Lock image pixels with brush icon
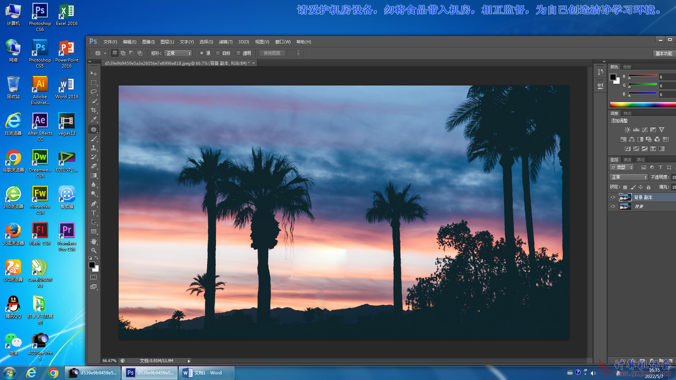The height and width of the screenshot is (380, 676). [633, 187]
